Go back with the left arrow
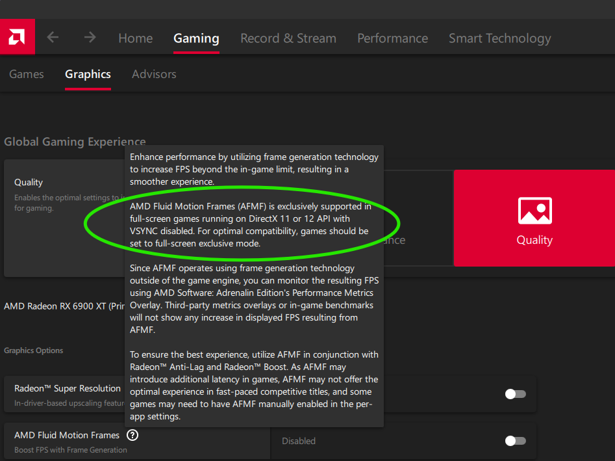This screenshot has height=461, width=615. (x=53, y=37)
